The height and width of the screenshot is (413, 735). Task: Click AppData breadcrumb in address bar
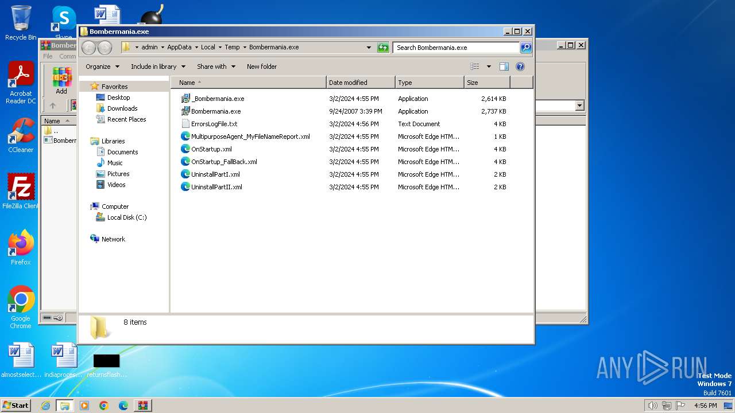coord(179,48)
